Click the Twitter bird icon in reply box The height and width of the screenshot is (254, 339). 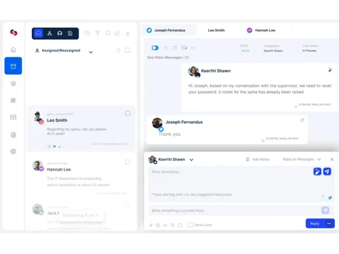[330, 198]
